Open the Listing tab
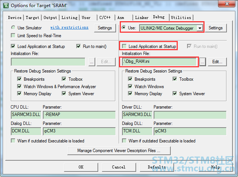 [70, 17]
